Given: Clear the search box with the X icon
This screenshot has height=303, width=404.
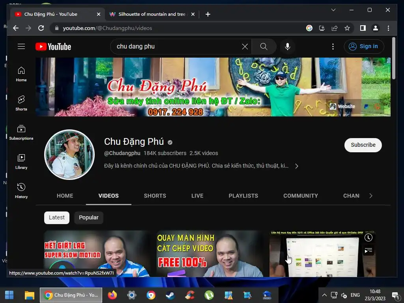Looking at the screenshot, I should [245, 47].
